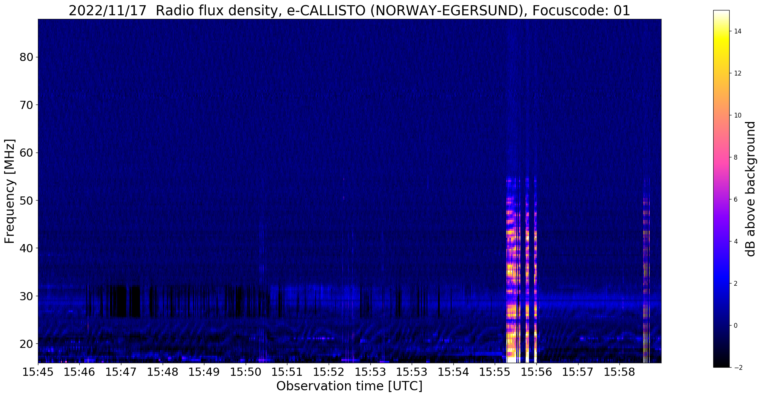Image resolution: width=762 pixels, height=397 pixels.
Task: Click the 15:46 time tick label
Action: click(79, 372)
